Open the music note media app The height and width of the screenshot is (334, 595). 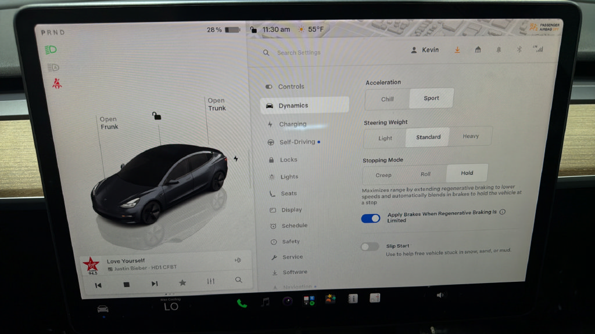point(265,302)
